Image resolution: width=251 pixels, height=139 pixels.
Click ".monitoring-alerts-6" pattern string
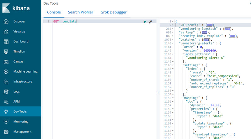pos(205,58)
